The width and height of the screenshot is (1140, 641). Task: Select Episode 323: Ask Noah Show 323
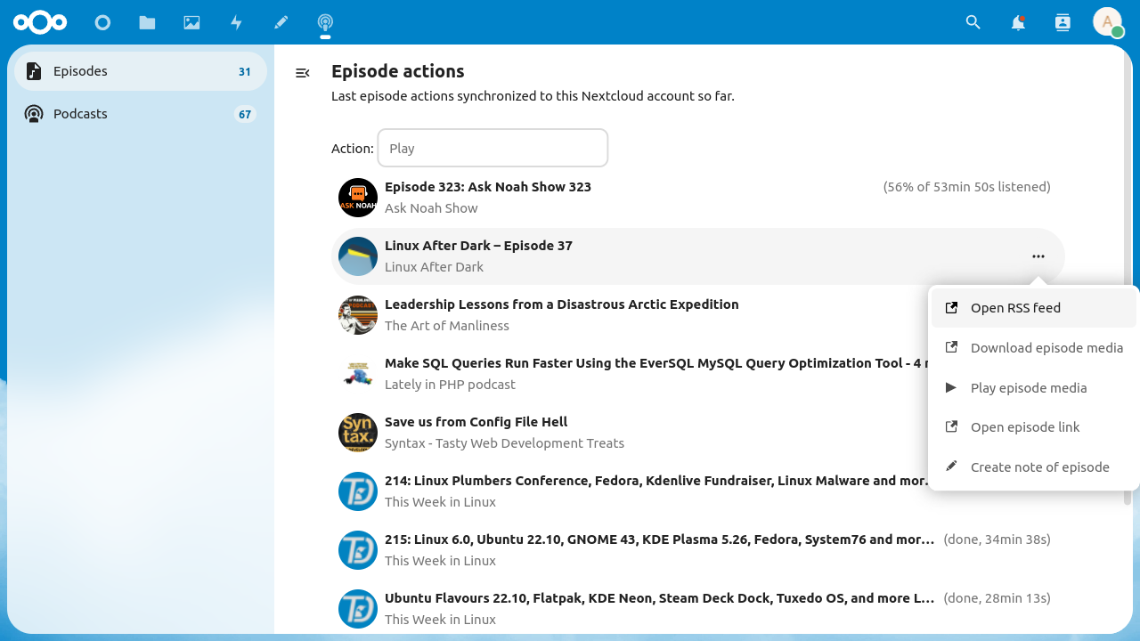[488, 187]
